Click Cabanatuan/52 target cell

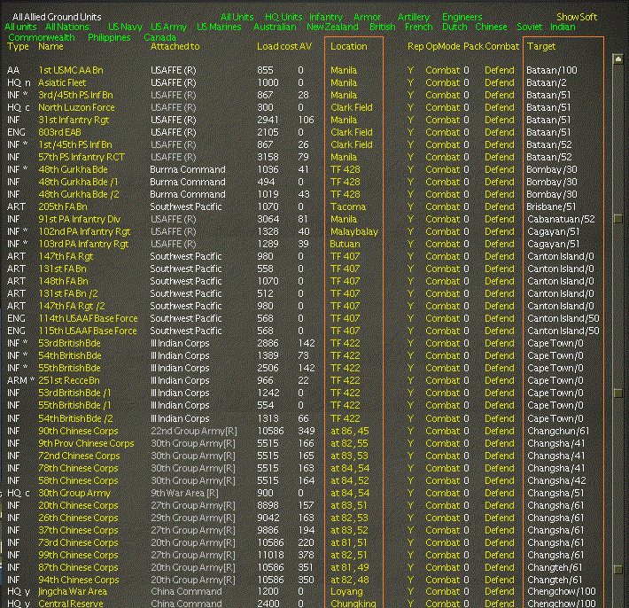pyautogui.click(x=561, y=219)
